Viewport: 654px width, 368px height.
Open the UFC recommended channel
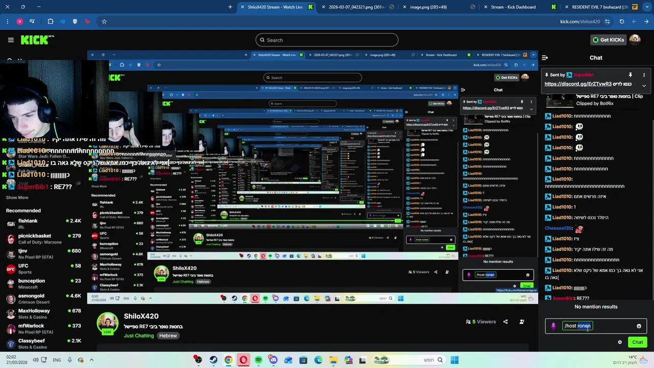point(43,269)
